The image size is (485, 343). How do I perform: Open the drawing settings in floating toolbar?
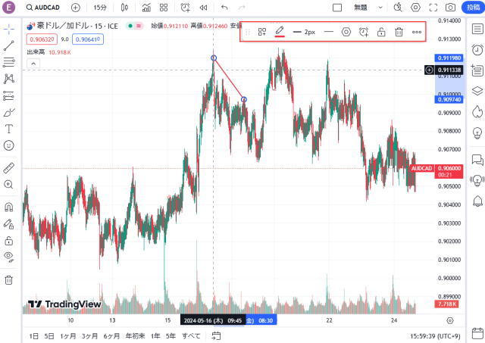pos(346,32)
